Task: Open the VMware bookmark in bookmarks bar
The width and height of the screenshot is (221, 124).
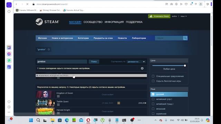Action: (27, 10)
